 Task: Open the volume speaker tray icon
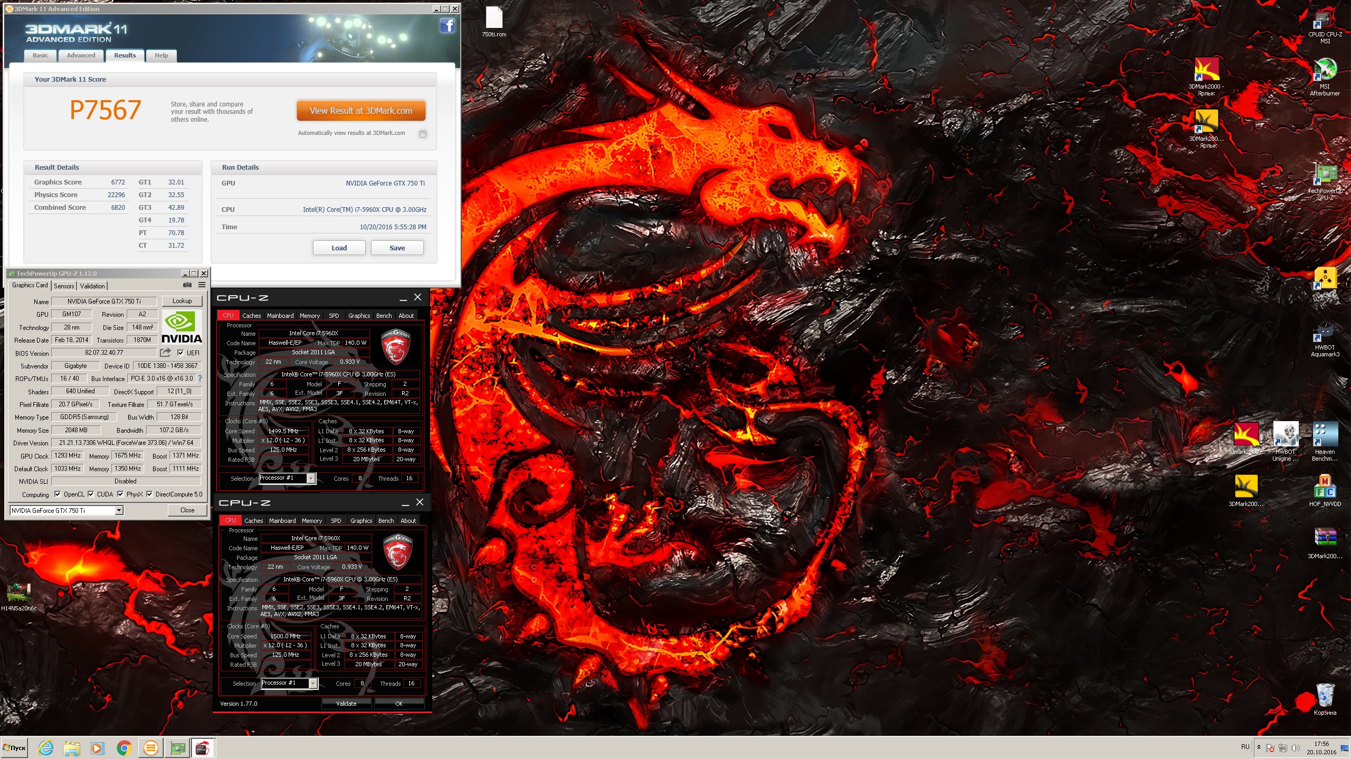(x=1296, y=748)
